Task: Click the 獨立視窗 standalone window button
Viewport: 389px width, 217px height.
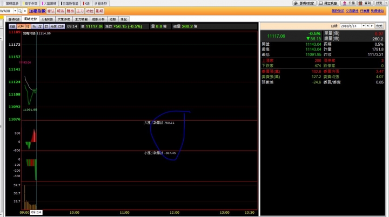Action: pos(328,3)
